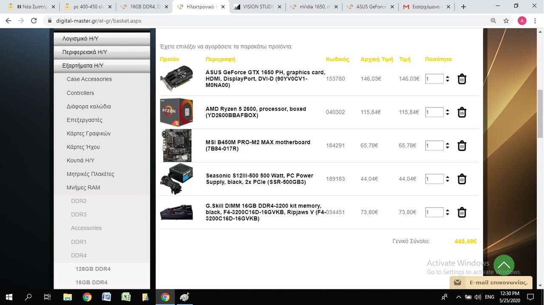Open Task View on the taskbar
Image resolution: width=544 pixels, height=305 pixels.
point(48,297)
